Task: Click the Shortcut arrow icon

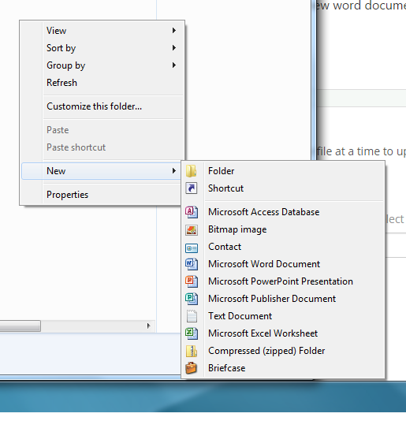Action: 191,188
